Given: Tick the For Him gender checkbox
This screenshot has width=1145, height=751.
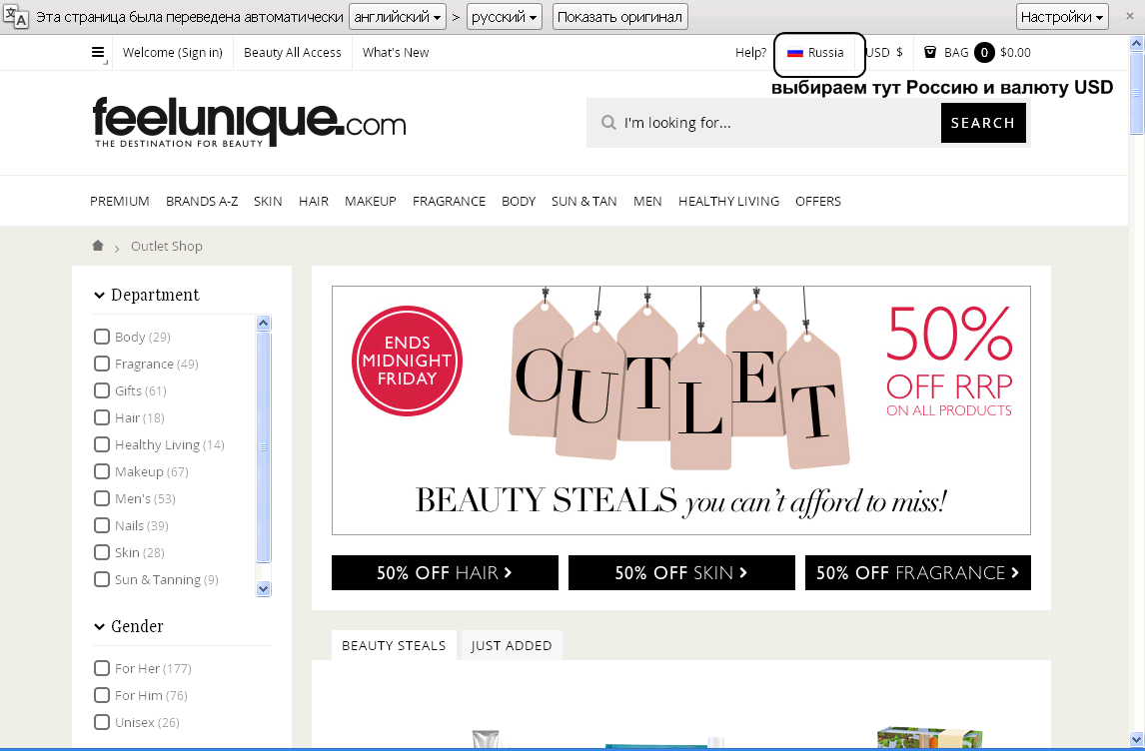Looking at the screenshot, I should pos(102,695).
